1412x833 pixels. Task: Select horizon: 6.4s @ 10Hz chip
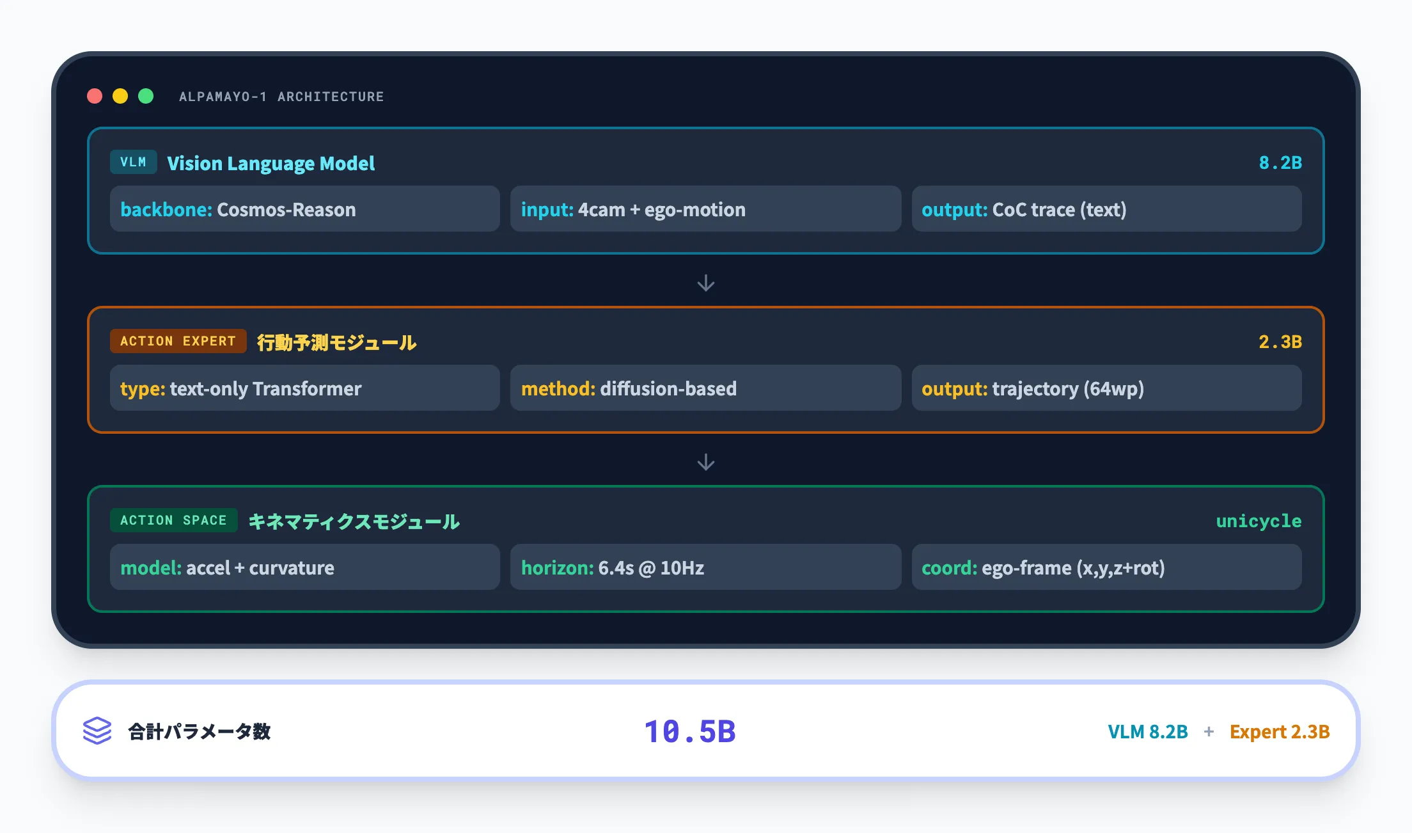click(x=705, y=567)
